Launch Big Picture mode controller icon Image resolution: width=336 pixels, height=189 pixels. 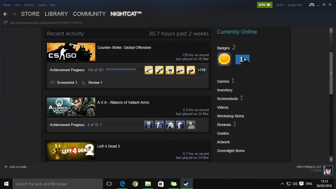point(312,5)
